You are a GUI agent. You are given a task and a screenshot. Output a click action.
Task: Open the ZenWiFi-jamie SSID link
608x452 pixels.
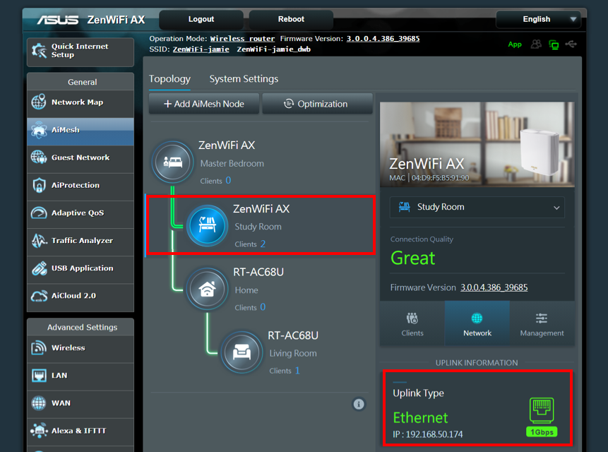201,49
